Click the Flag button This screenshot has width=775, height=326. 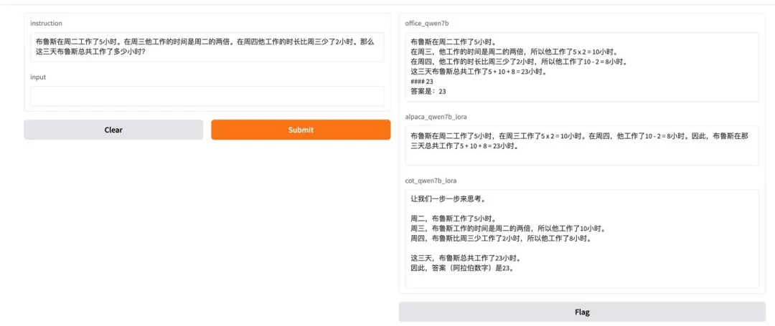tap(582, 312)
